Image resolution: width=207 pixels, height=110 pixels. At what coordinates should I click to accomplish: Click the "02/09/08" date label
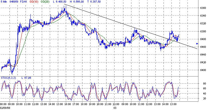coord(5,108)
